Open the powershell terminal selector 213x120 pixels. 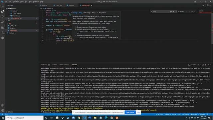click(192, 65)
